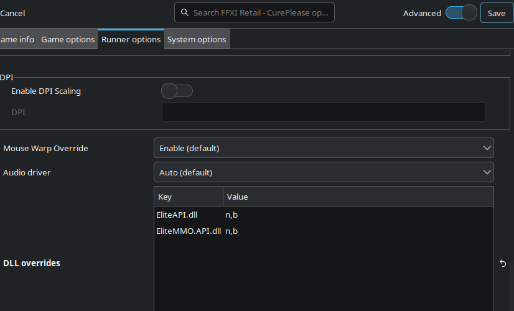
Task: Select the Runner options tab
Action: (131, 39)
